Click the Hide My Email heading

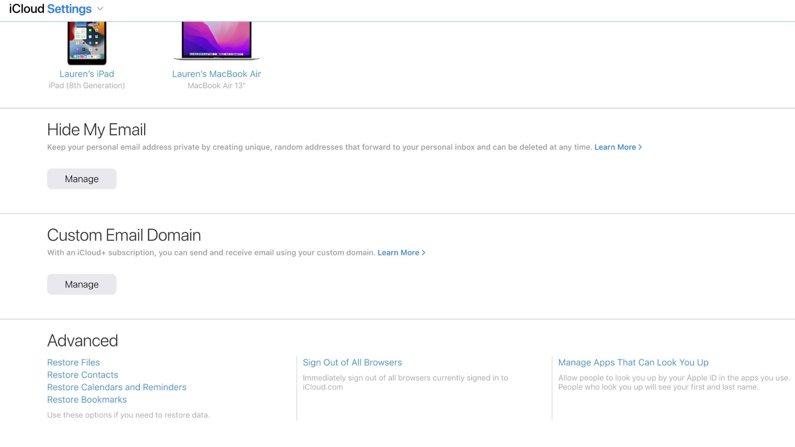96,130
